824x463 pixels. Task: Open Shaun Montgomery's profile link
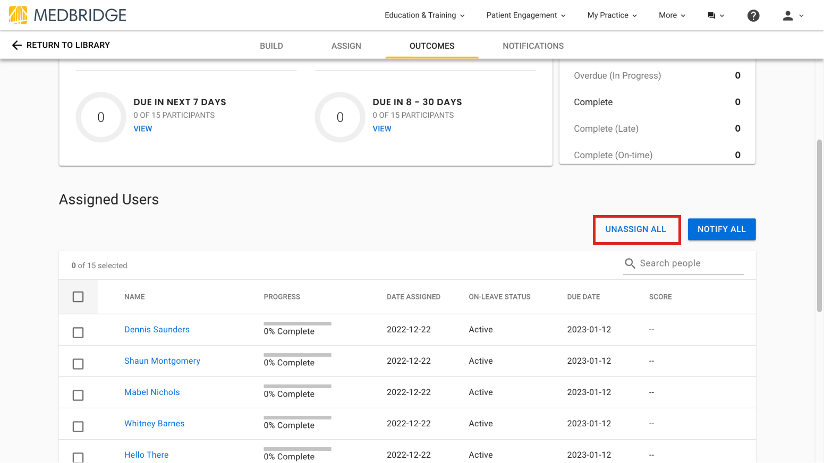point(162,361)
